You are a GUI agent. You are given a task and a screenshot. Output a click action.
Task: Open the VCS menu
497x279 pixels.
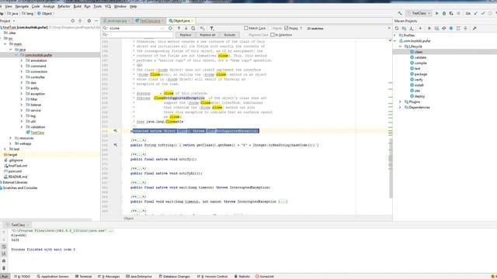(x=108, y=6)
